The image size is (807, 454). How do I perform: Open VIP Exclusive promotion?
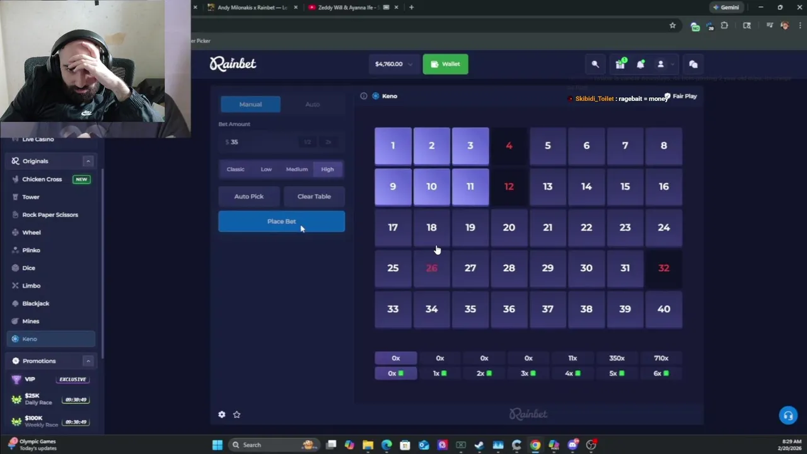pyautogui.click(x=50, y=379)
